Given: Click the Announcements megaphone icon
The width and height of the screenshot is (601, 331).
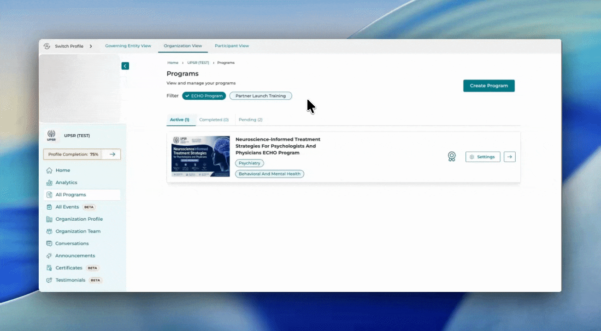Looking at the screenshot, I should click(x=49, y=256).
